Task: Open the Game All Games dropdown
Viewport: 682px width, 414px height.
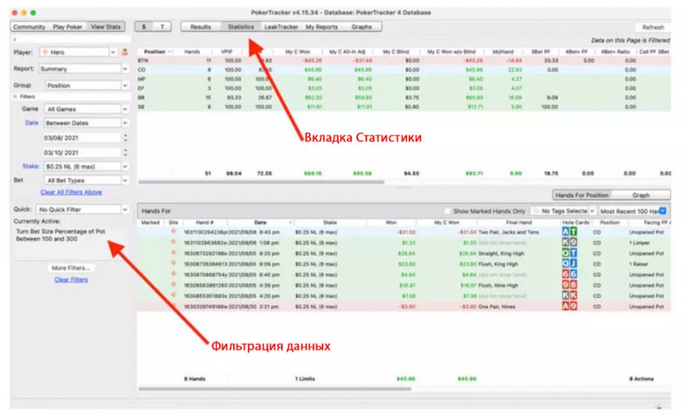Action: [x=87, y=109]
